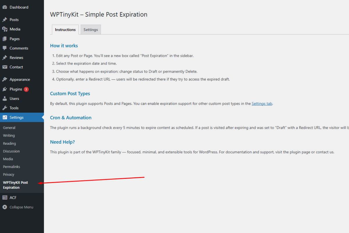Click the Dashboard gauge icon
The image size is (349, 233).
(x=5, y=7)
